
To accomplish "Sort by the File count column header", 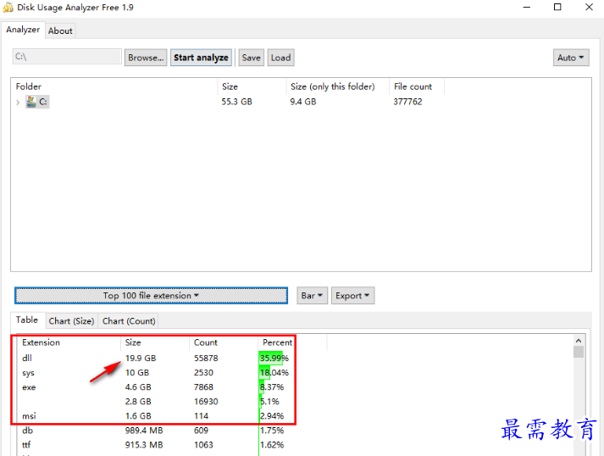I will [x=413, y=86].
